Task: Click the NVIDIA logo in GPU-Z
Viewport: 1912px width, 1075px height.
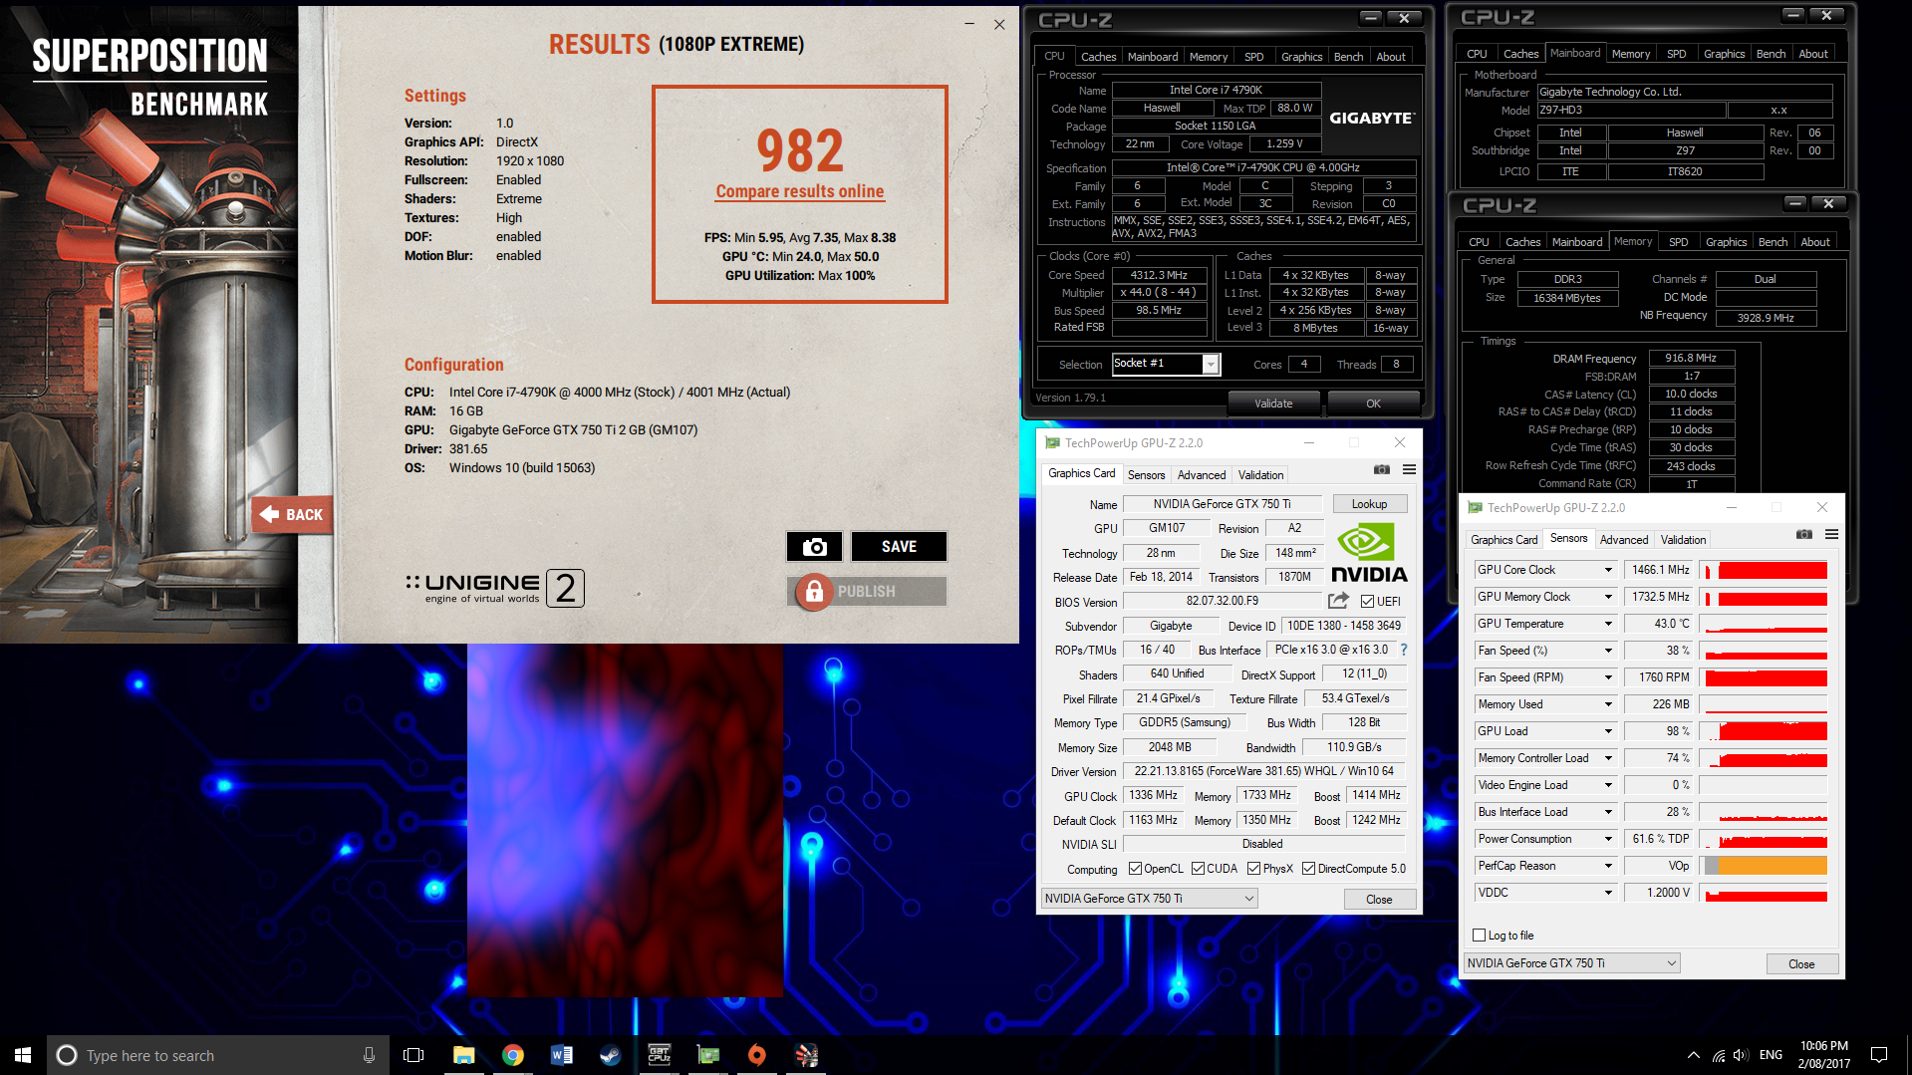Action: point(1369,554)
